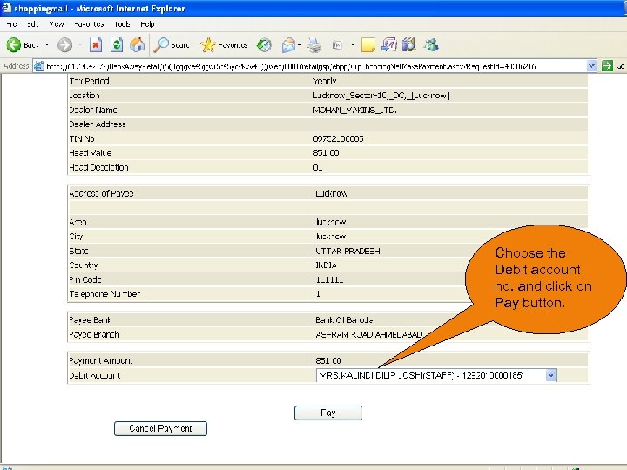The width and height of the screenshot is (627, 470).
Task: Click the Location value Lucknow_Sector-10
Action: 381,96
